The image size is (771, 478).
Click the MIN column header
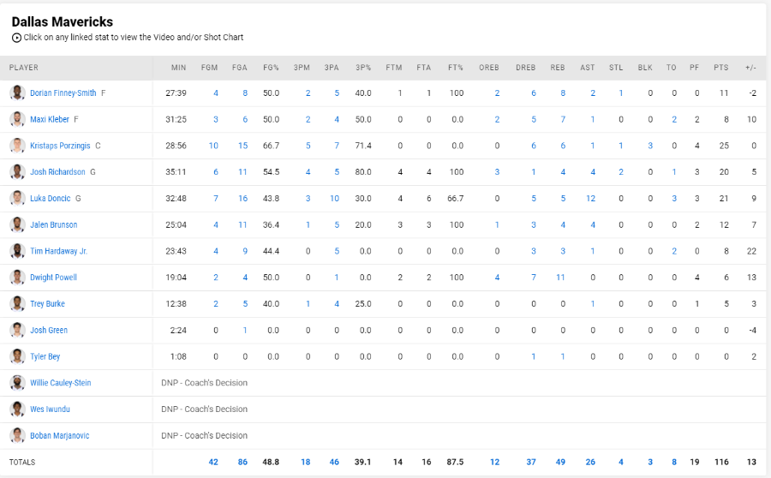point(178,68)
